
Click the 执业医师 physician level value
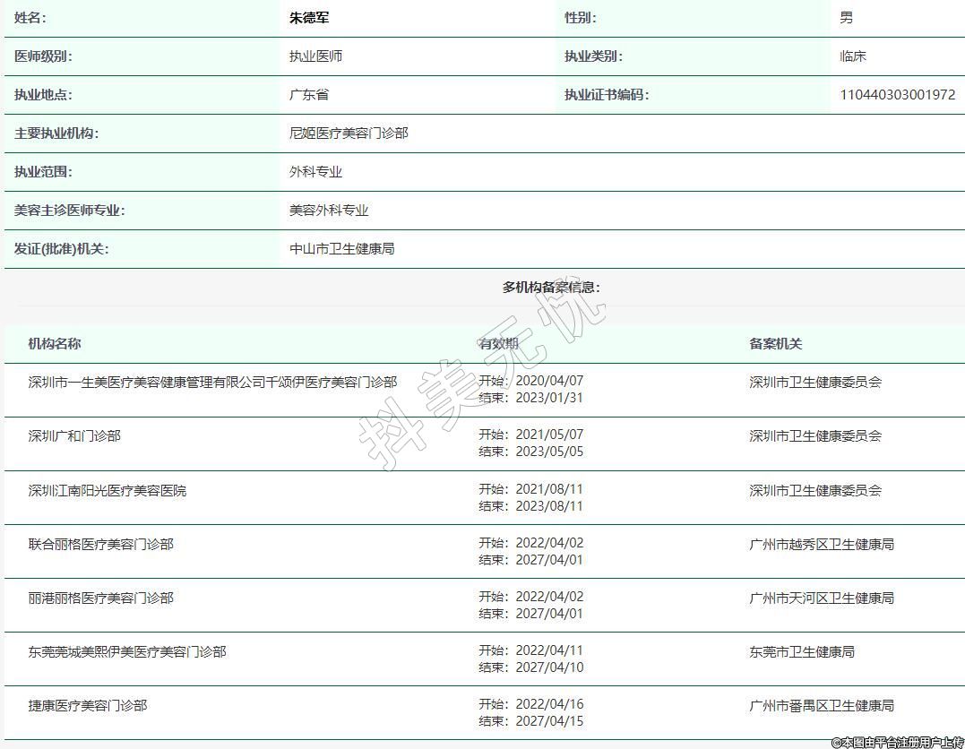click(315, 56)
